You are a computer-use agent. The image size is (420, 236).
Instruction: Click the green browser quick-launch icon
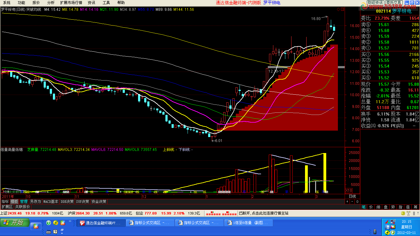49,223
